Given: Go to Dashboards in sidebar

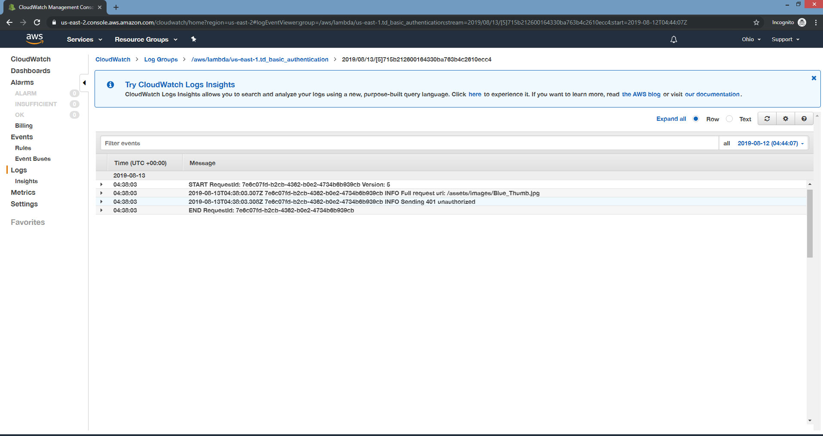Looking at the screenshot, I should [31, 71].
